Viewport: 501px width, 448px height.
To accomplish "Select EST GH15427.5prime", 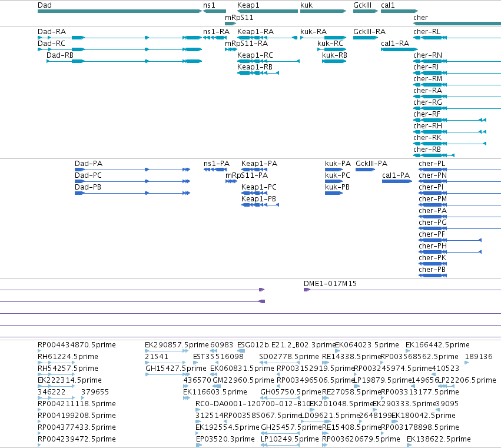I will [x=176, y=369].
